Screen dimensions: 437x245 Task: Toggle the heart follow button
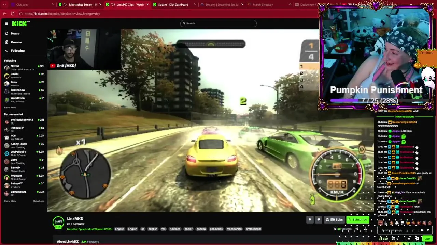click(x=319, y=220)
